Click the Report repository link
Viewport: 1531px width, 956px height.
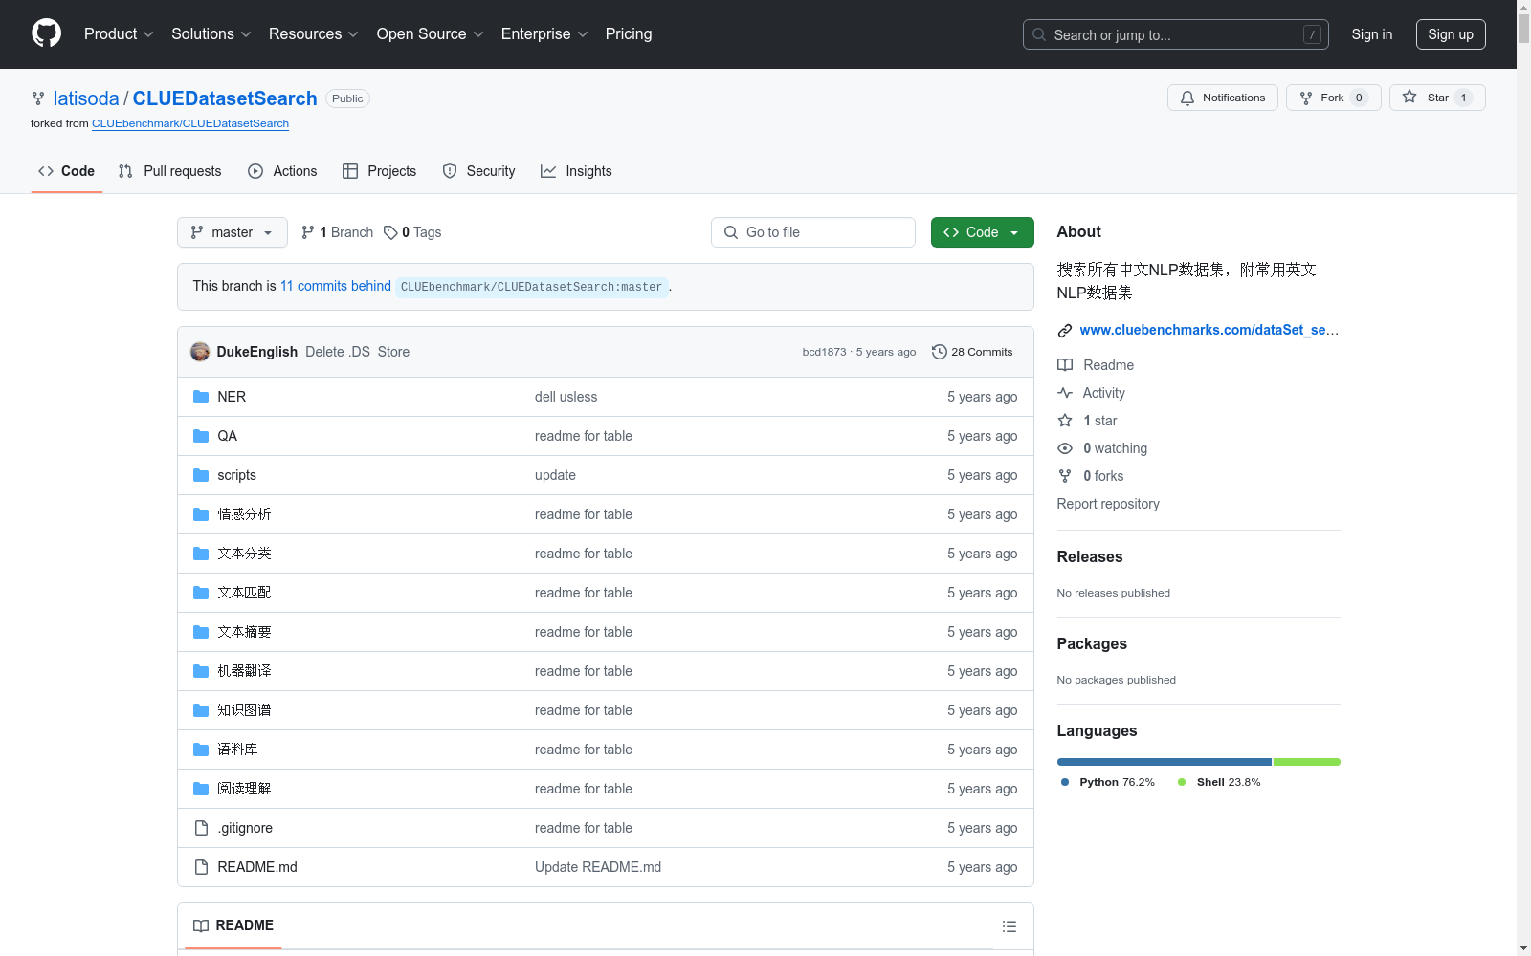pos(1108,504)
